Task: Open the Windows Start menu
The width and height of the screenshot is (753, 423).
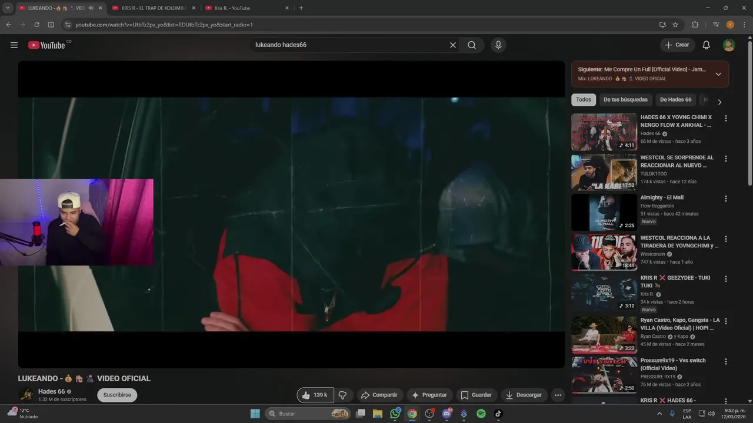Action: [255, 414]
